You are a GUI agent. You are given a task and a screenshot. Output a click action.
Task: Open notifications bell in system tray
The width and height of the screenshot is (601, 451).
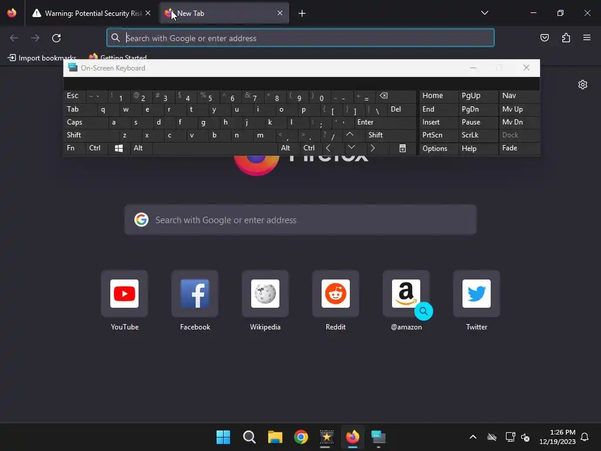585,437
